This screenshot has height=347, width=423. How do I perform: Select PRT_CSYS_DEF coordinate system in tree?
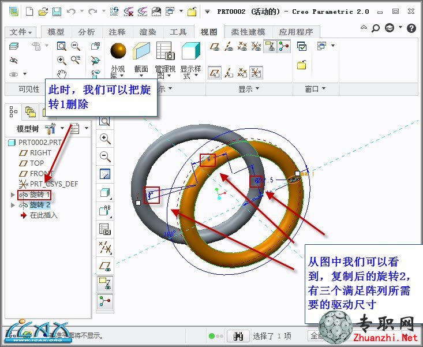[x=48, y=184]
